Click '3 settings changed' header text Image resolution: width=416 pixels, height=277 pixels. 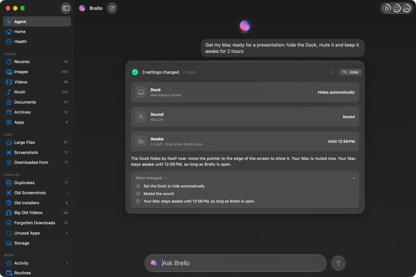tap(160, 72)
